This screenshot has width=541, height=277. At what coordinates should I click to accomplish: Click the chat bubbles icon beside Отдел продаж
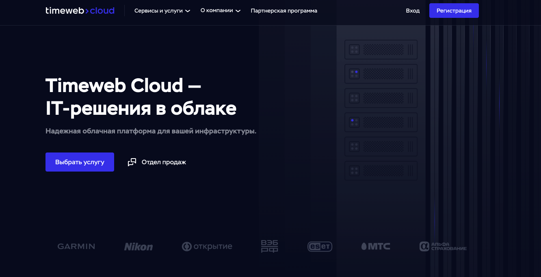coord(132,162)
